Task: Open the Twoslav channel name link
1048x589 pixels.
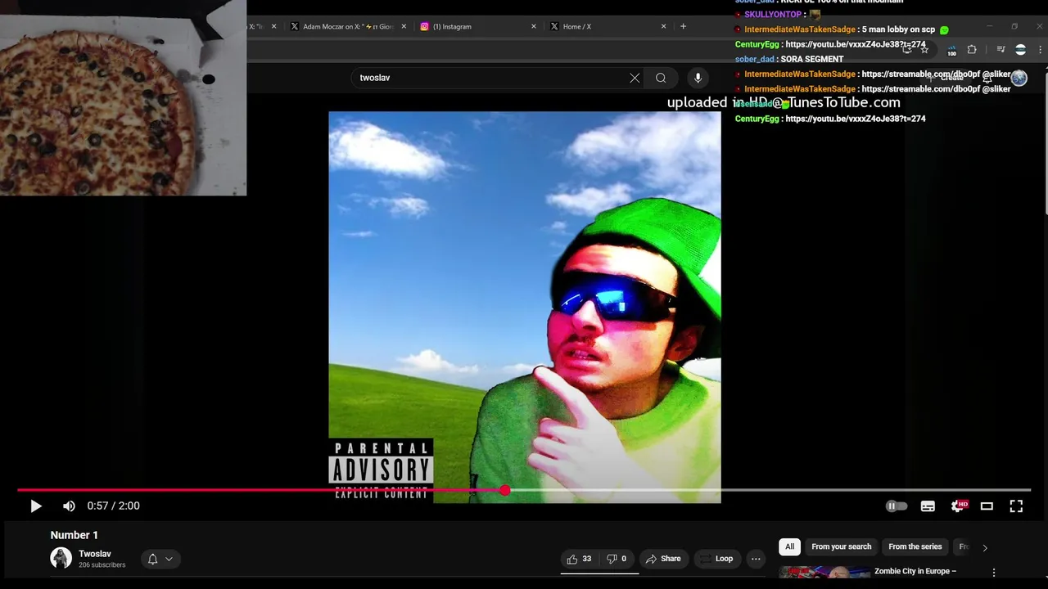Action: pyautogui.click(x=95, y=554)
